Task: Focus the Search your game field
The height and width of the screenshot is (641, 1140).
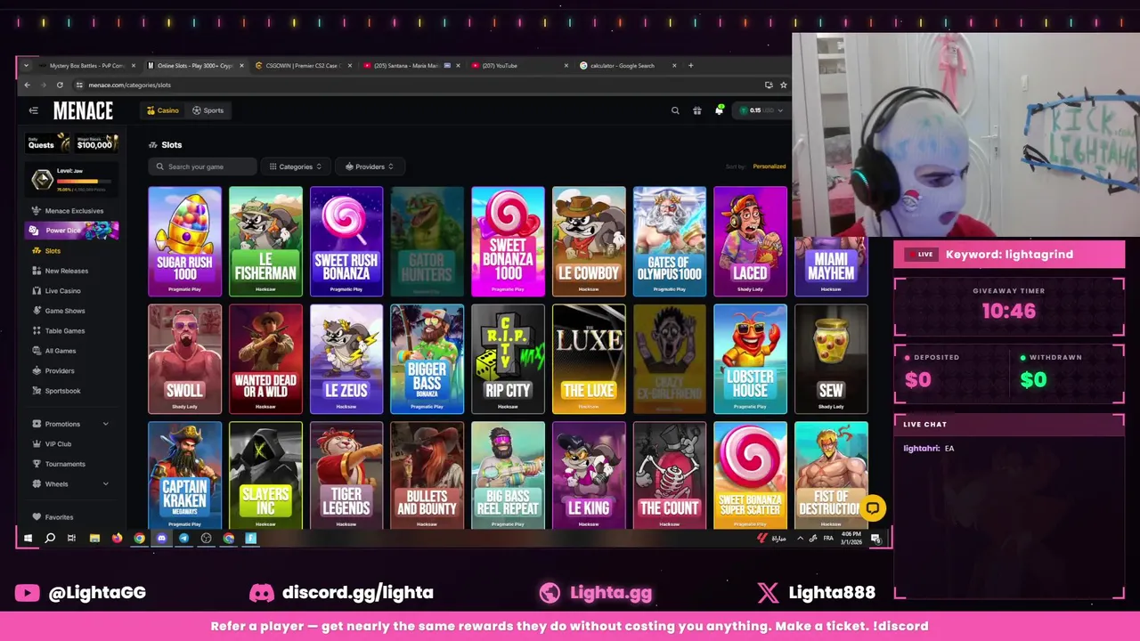Action: tap(203, 166)
